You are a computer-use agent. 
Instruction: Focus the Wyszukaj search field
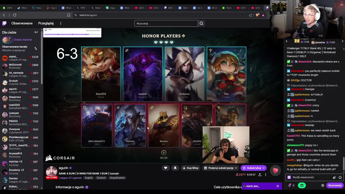(166, 23)
